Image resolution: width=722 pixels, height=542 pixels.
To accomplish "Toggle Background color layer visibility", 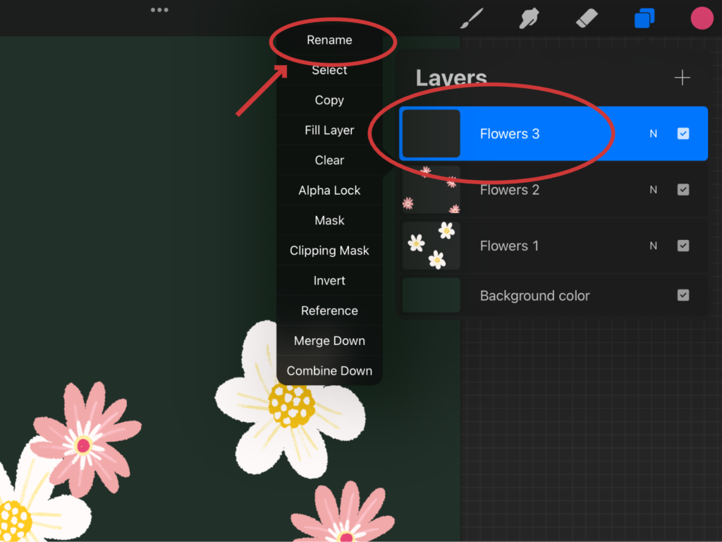I will click(683, 295).
